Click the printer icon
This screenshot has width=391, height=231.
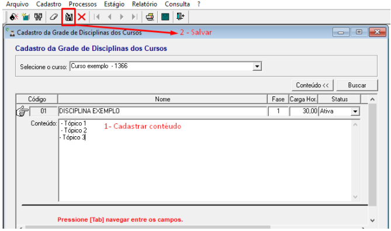(x=150, y=17)
